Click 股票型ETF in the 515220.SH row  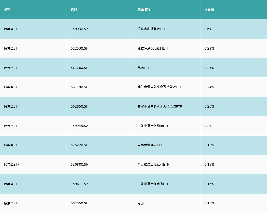click(12, 145)
